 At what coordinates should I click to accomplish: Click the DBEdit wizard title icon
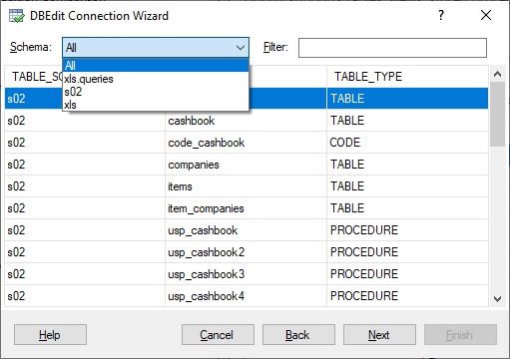(x=16, y=16)
